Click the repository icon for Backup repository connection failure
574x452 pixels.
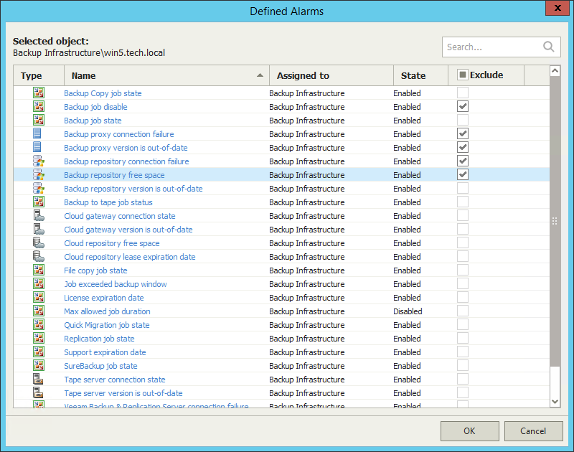[39, 161]
